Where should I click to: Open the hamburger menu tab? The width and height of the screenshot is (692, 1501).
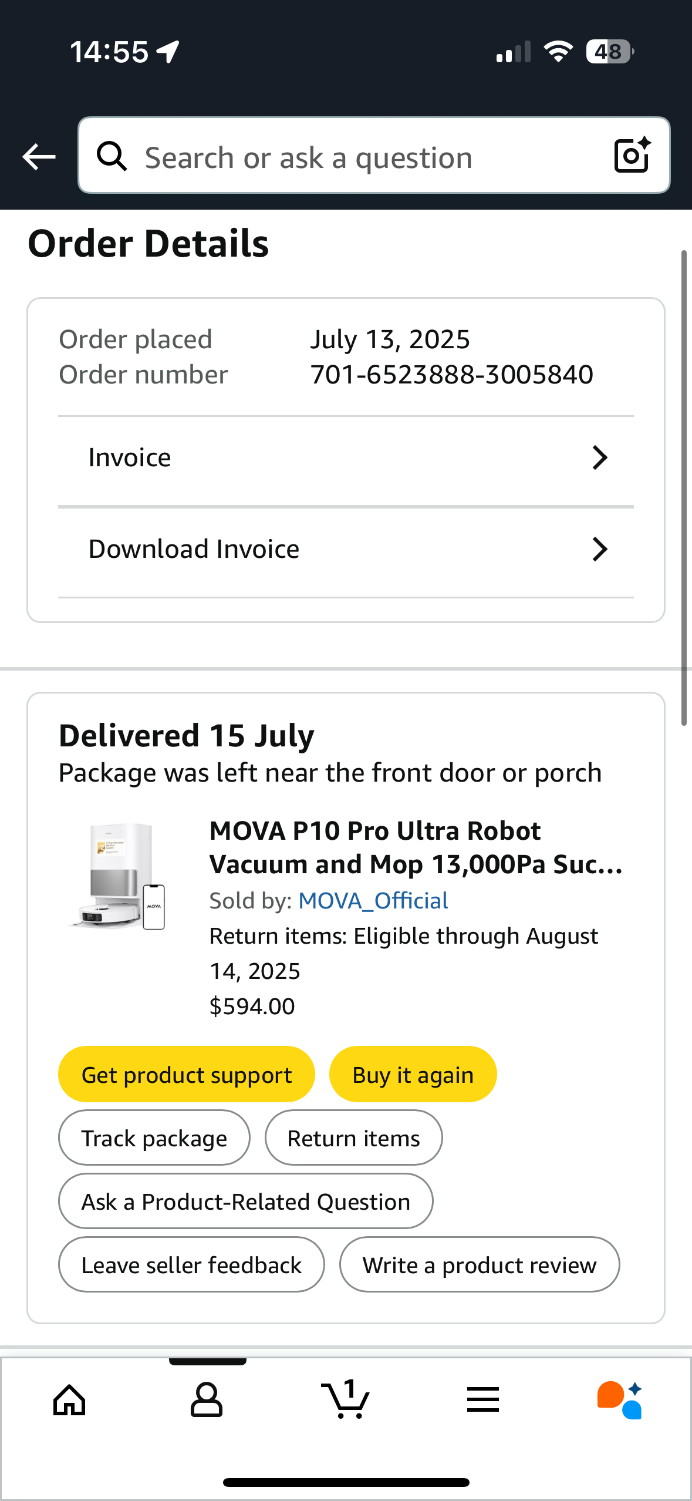click(483, 1400)
